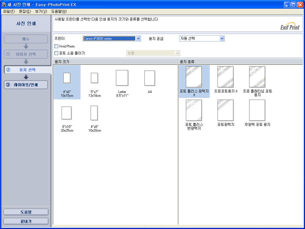
Task: Select 포토 플러스 반광택지 media type icon
Action: (194, 110)
